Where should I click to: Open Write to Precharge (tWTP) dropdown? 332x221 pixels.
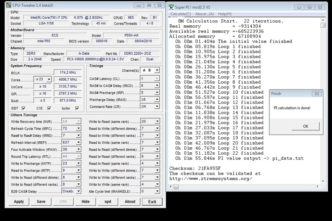coord(79,163)
